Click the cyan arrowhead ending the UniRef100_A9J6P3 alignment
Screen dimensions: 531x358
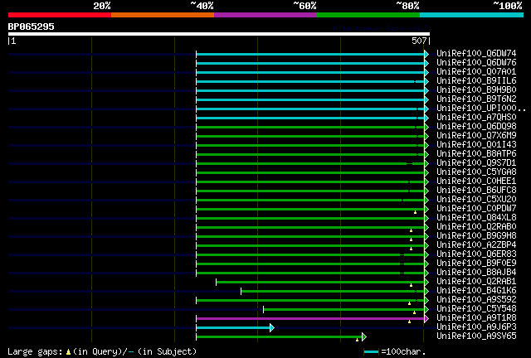click(x=272, y=327)
